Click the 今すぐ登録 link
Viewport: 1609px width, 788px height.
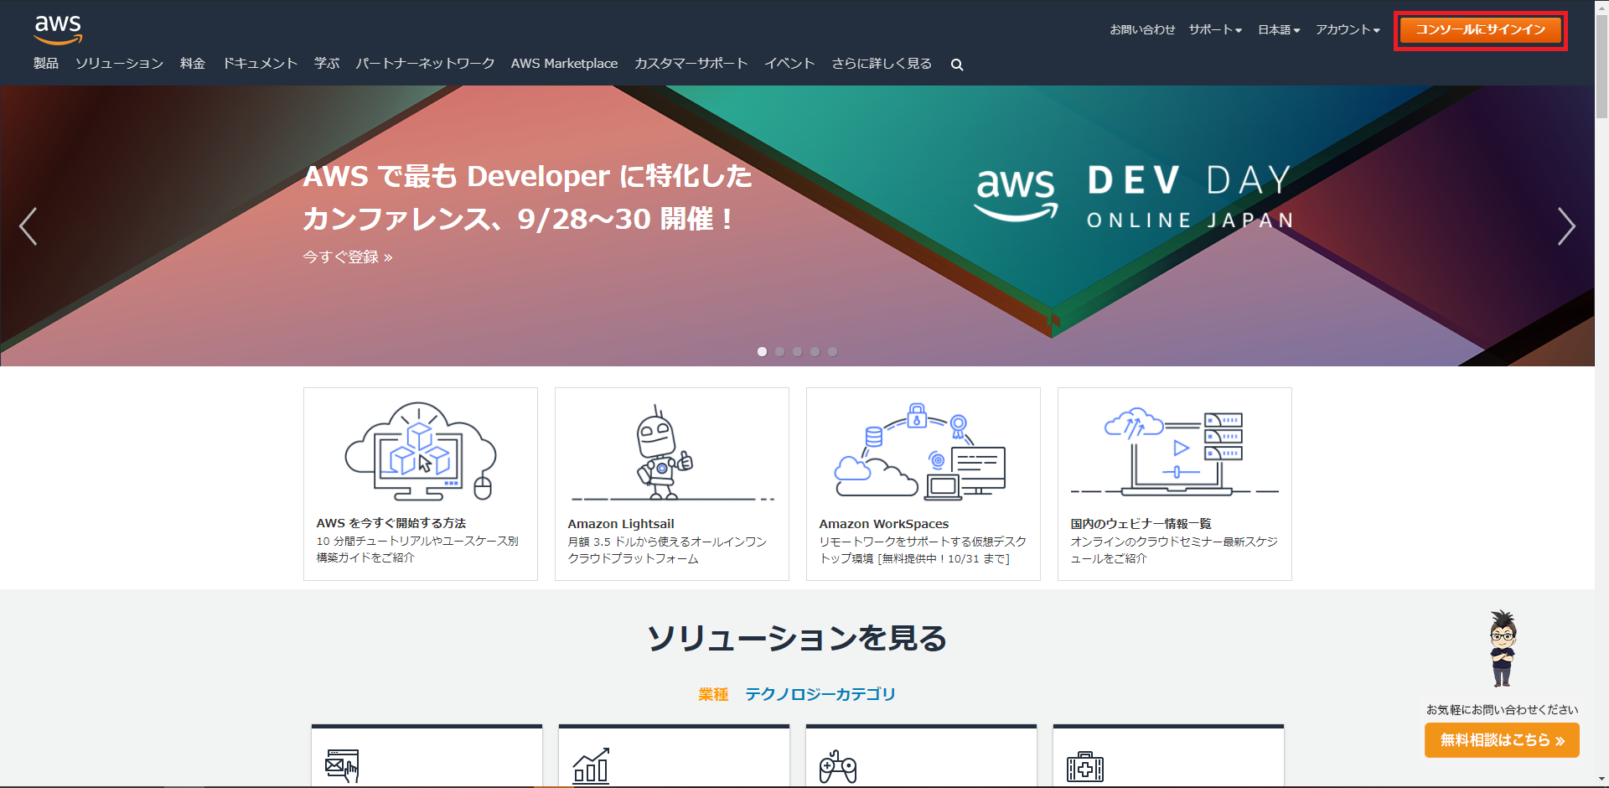(347, 257)
